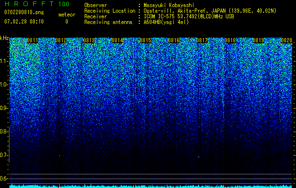Click the 1.1 kHz axis label
The height and width of the screenshot is (188, 296).
(x=4, y=61)
